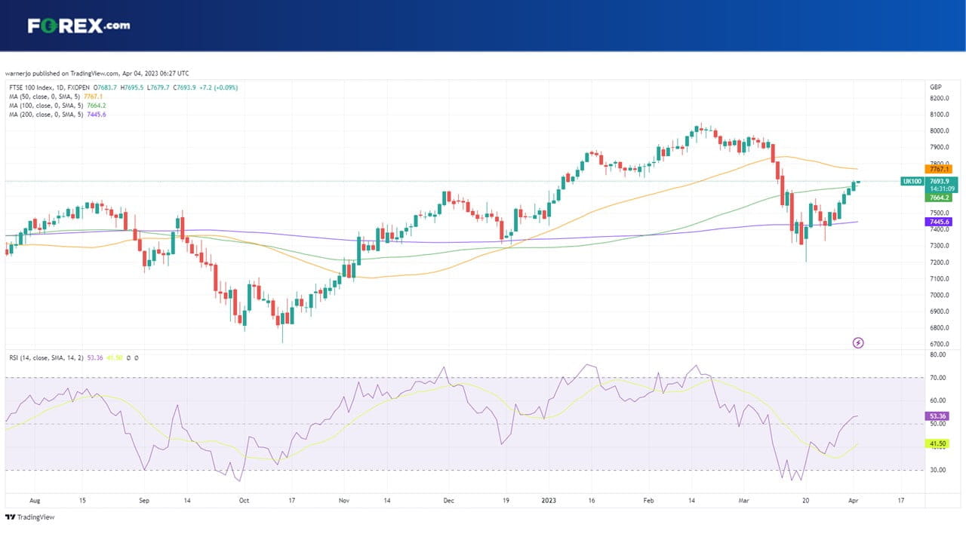Click the Feb label on the time axis
The height and width of the screenshot is (543, 966).
649,499
